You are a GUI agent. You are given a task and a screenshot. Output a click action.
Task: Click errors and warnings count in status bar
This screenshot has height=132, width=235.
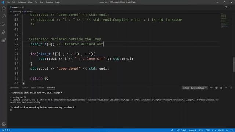6,130
